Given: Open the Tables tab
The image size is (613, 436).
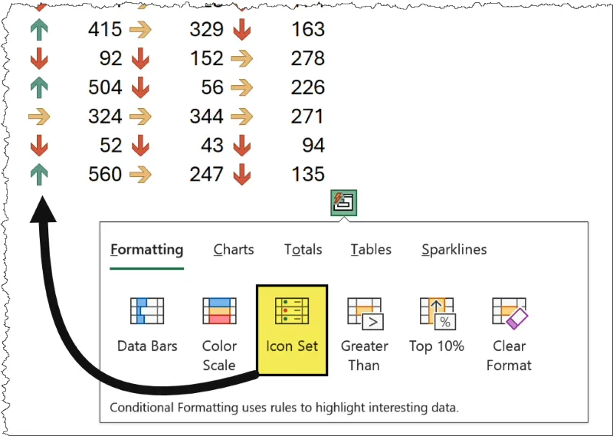Looking at the screenshot, I should (371, 250).
